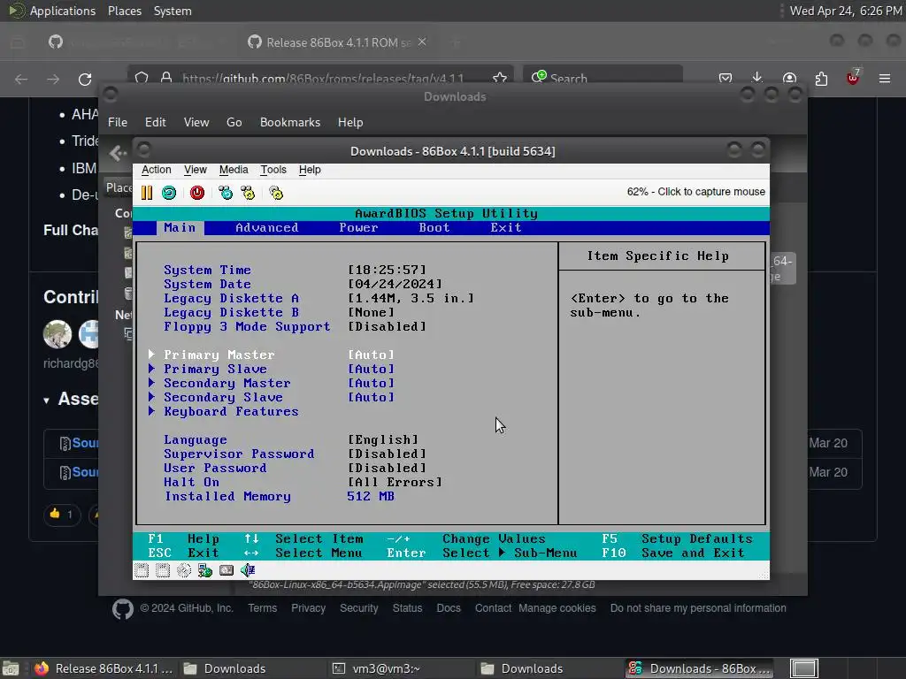Click the back arrow in Downloads file manager
Screen dimensions: 906x679
118,152
